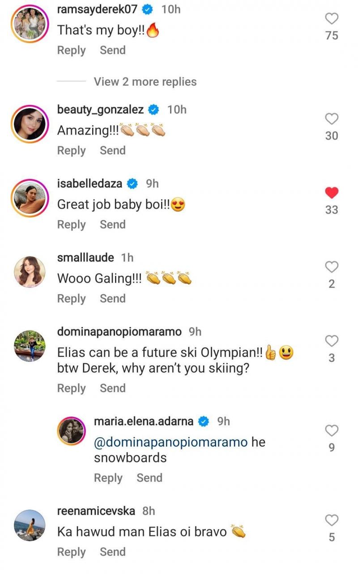The image size is (358, 574).
Task: Click the heart icon on beauty_gonzalez's comment
Action: tap(332, 118)
